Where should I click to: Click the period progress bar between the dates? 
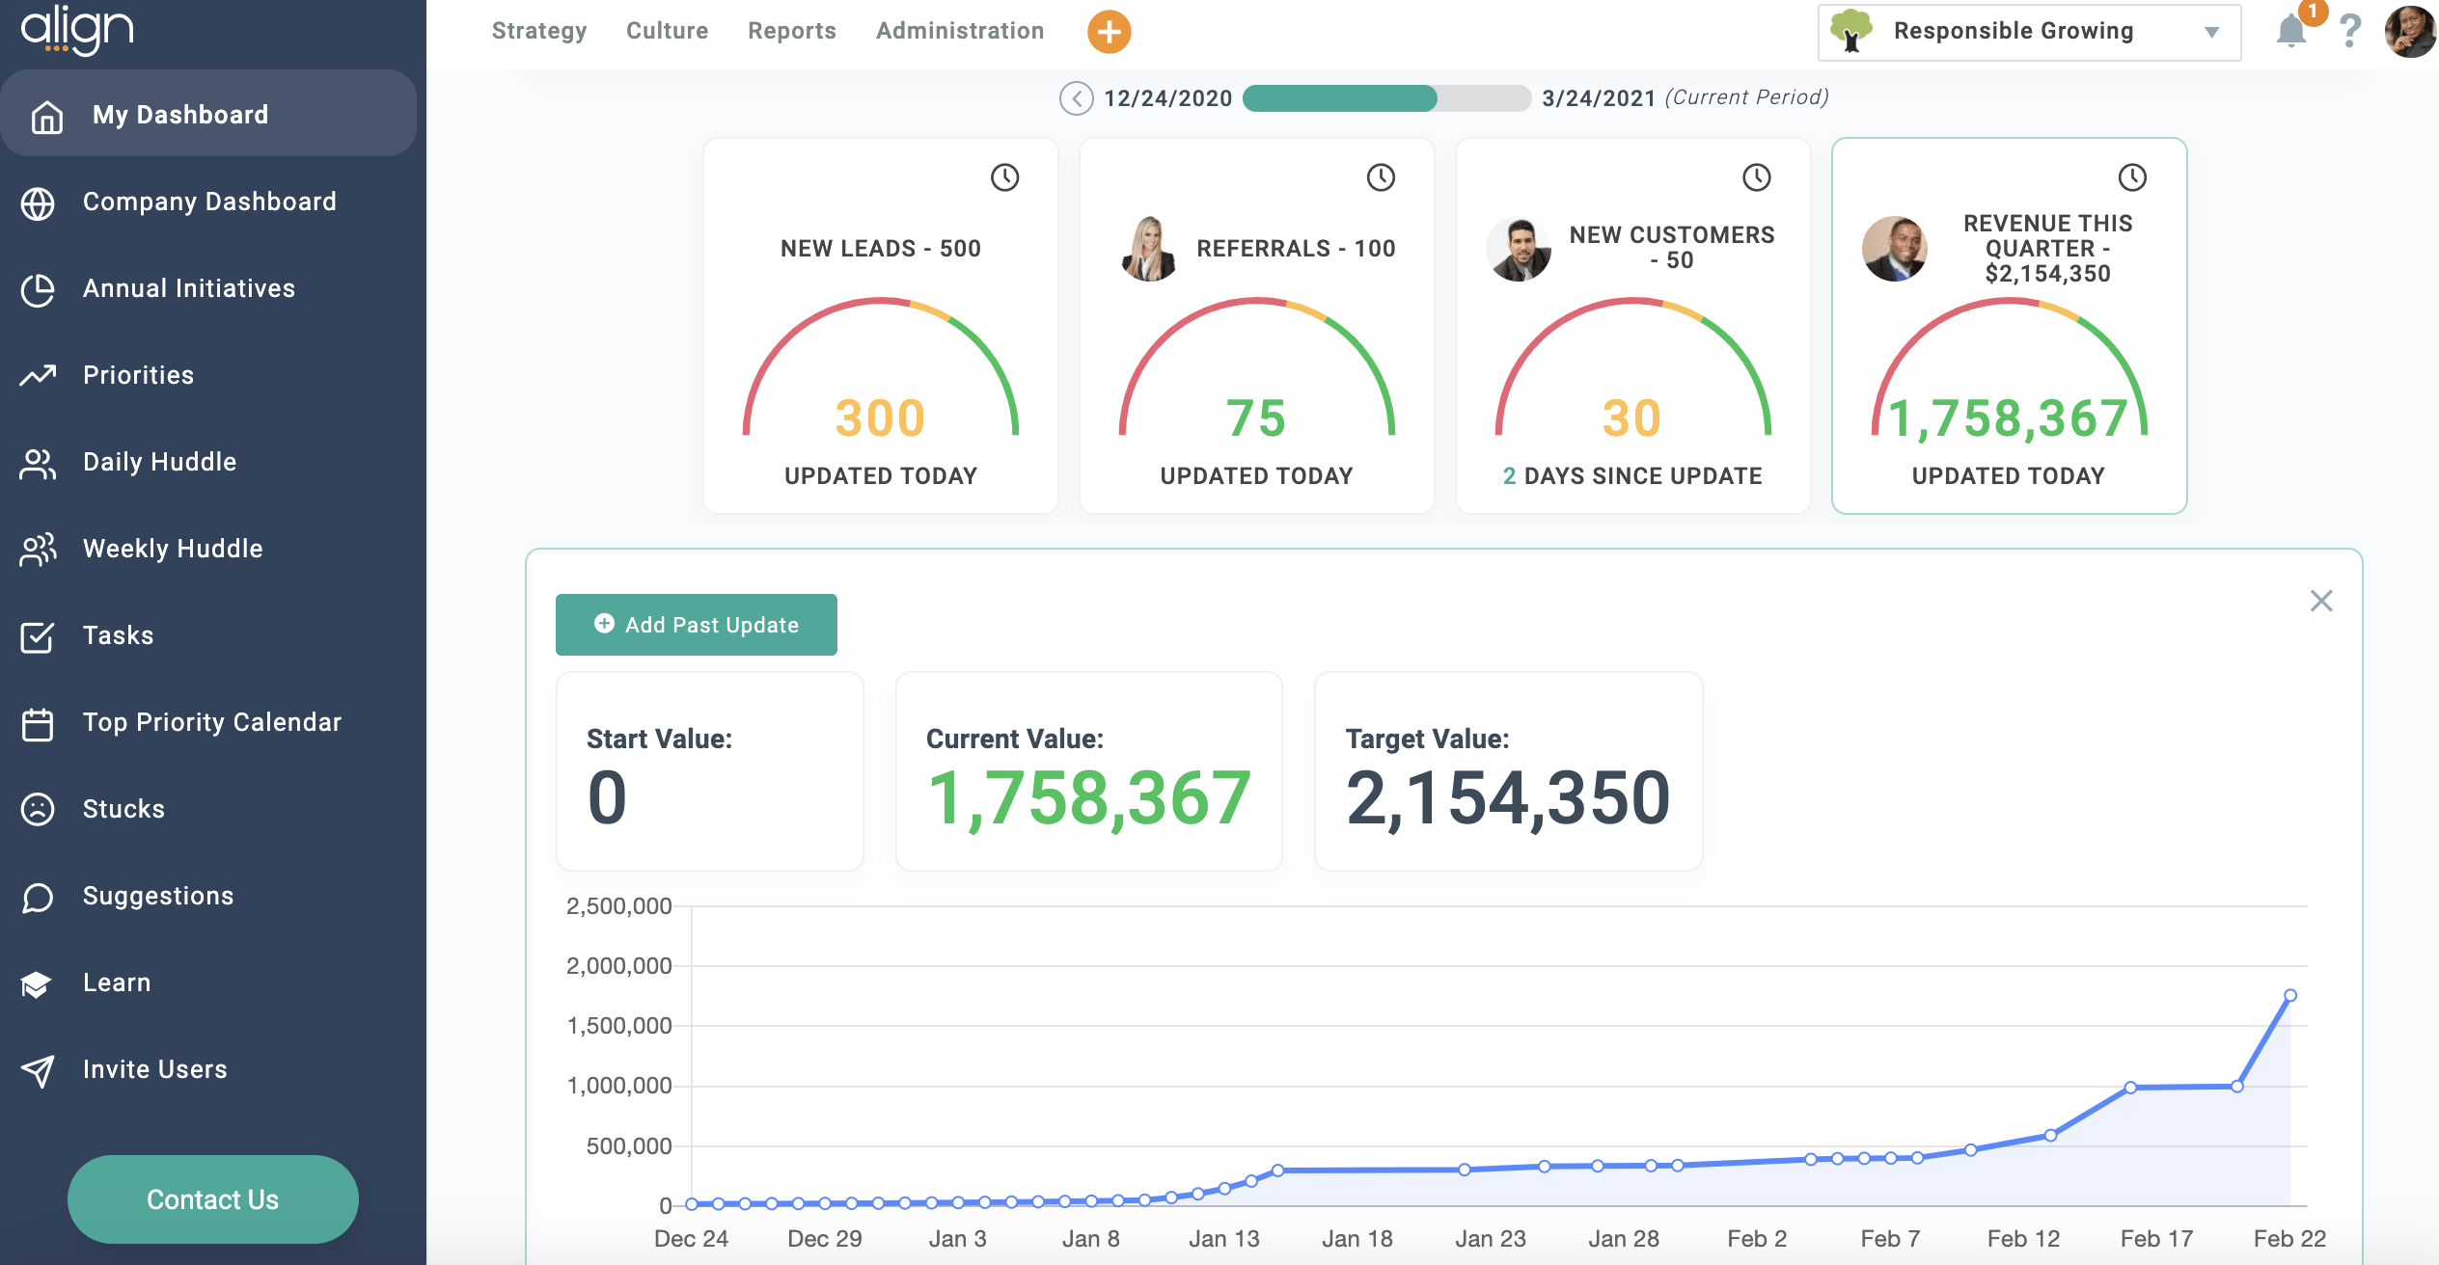1384,97
